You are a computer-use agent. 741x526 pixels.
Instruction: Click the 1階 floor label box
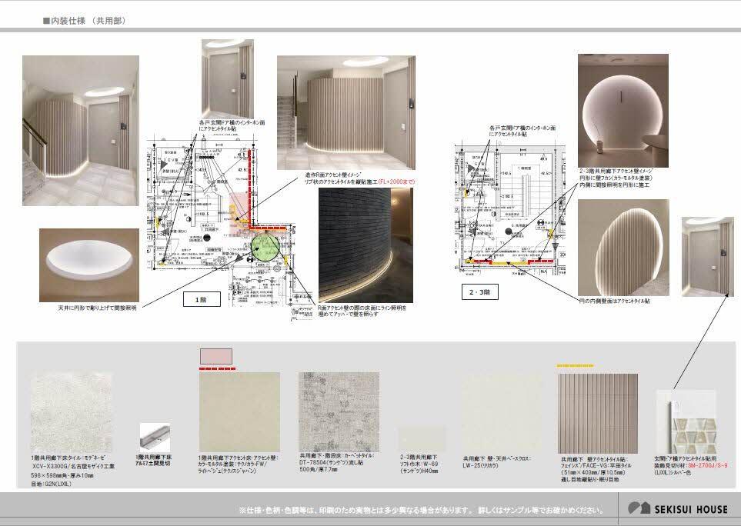(200, 300)
